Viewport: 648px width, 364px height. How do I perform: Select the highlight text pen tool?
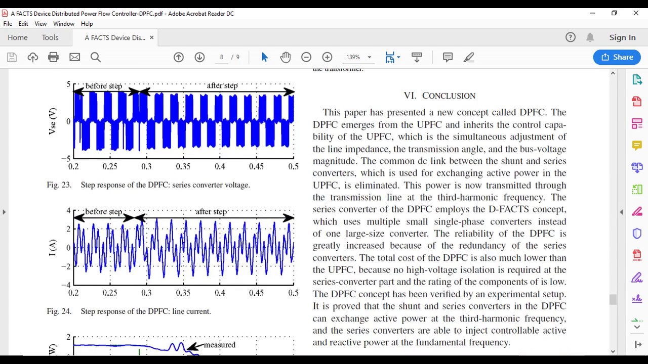[469, 57]
